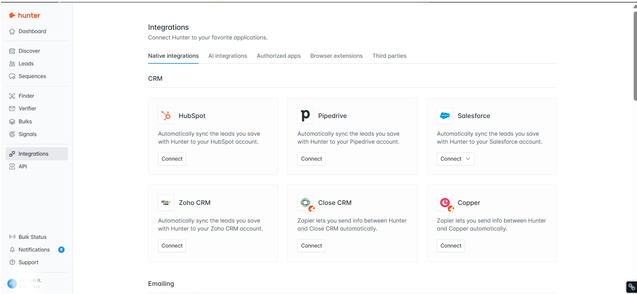Screen dimensions: 637x294
Task: Click the HubSpot logo icon
Action: pyautogui.click(x=166, y=116)
